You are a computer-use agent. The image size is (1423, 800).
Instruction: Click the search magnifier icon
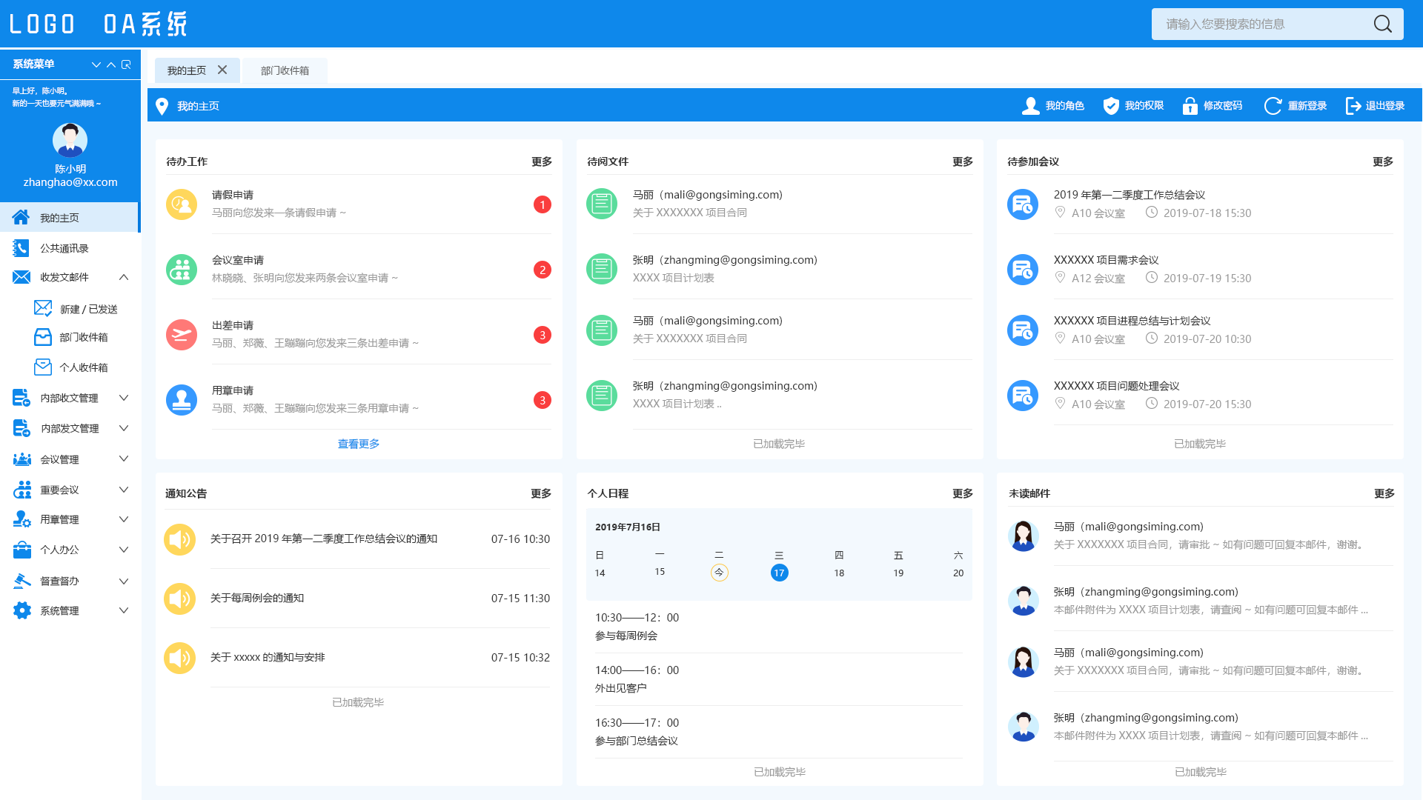(1382, 24)
